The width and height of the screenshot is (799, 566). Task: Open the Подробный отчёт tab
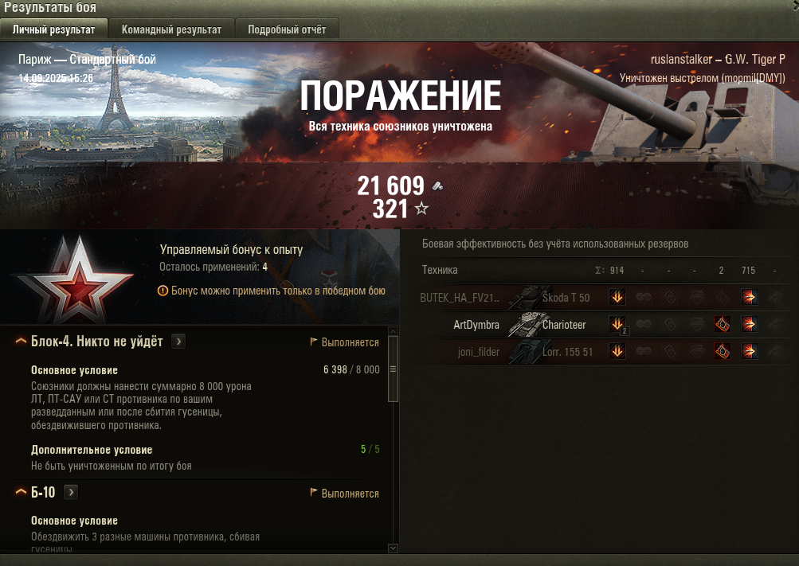pyautogui.click(x=287, y=29)
